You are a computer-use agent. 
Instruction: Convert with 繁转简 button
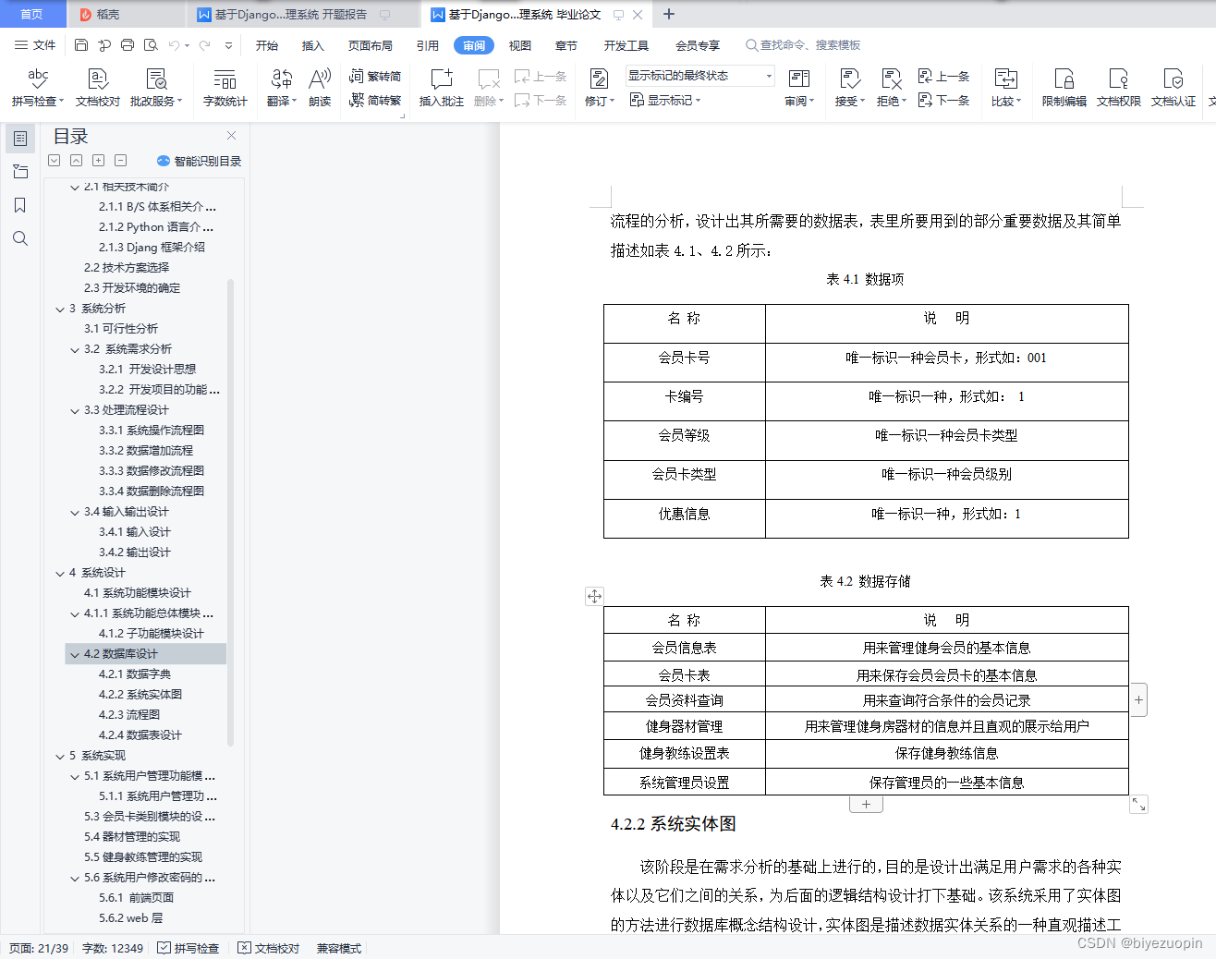coord(375,76)
